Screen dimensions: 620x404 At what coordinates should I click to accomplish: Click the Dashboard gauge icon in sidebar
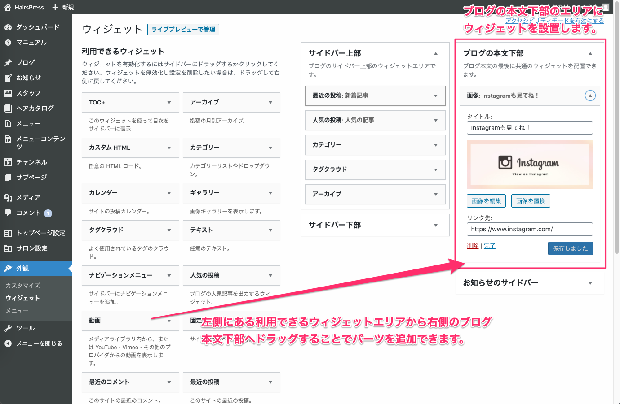pyautogui.click(x=8, y=27)
